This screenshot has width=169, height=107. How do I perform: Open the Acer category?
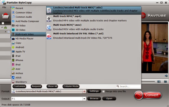tap(28, 69)
